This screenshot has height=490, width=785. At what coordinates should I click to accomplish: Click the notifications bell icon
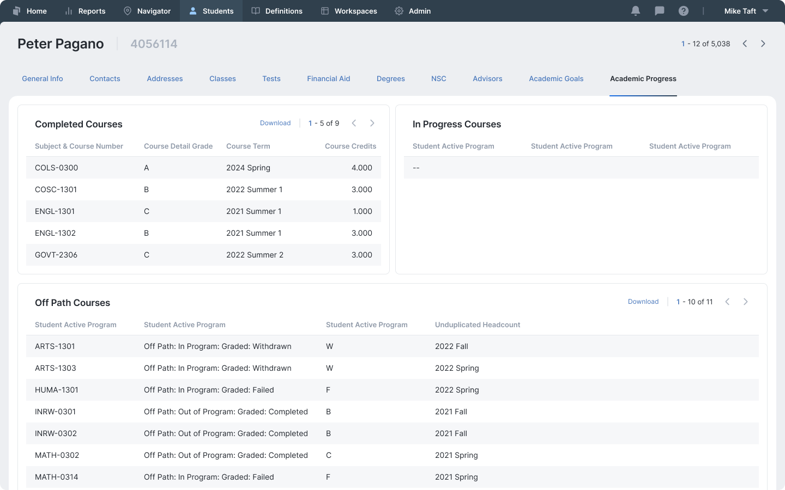pyautogui.click(x=635, y=11)
